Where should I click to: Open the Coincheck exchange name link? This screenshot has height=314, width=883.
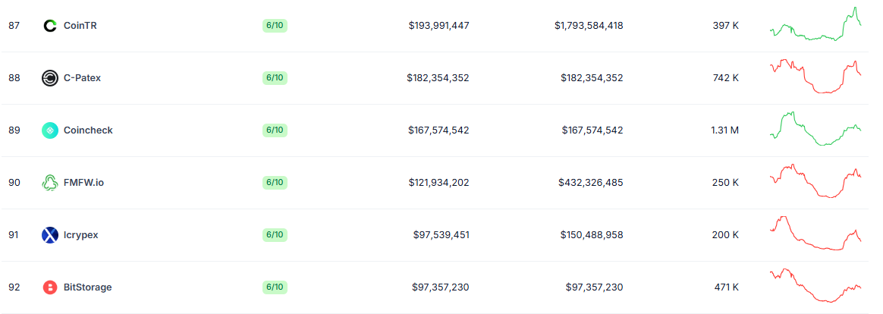[x=88, y=130]
